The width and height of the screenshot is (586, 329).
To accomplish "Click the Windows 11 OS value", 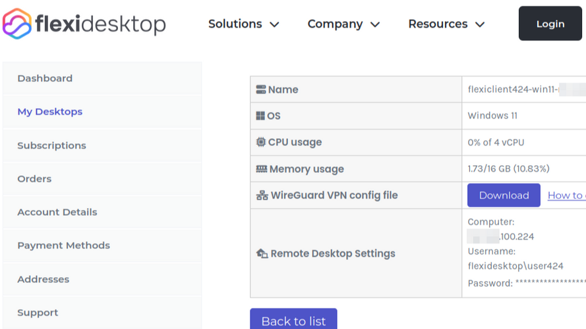I will tap(492, 116).
